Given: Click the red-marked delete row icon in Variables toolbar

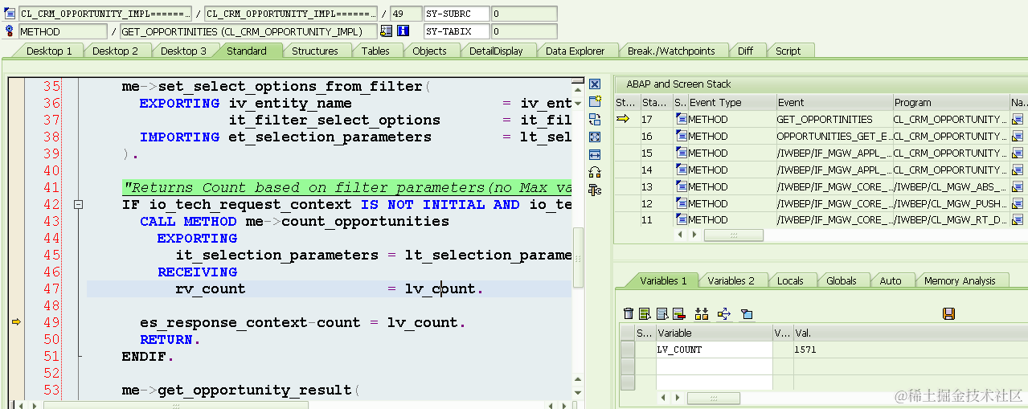Looking at the screenshot, I should pyautogui.click(x=678, y=313).
